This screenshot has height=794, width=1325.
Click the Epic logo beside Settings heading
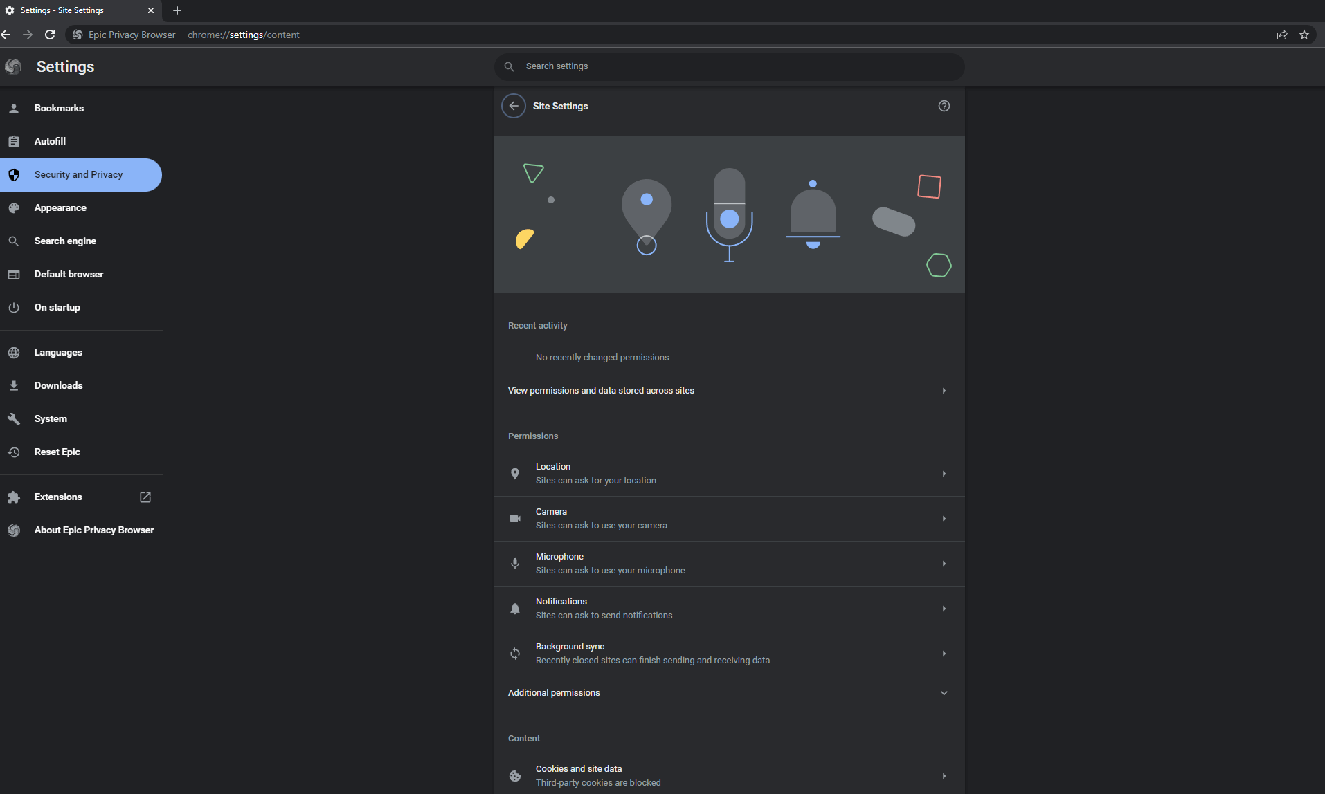(14, 66)
